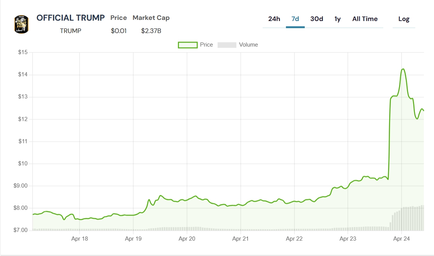The width and height of the screenshot is (434, 256).
Task: Toggle the Log scale option
Action: (x=404, y=19)
